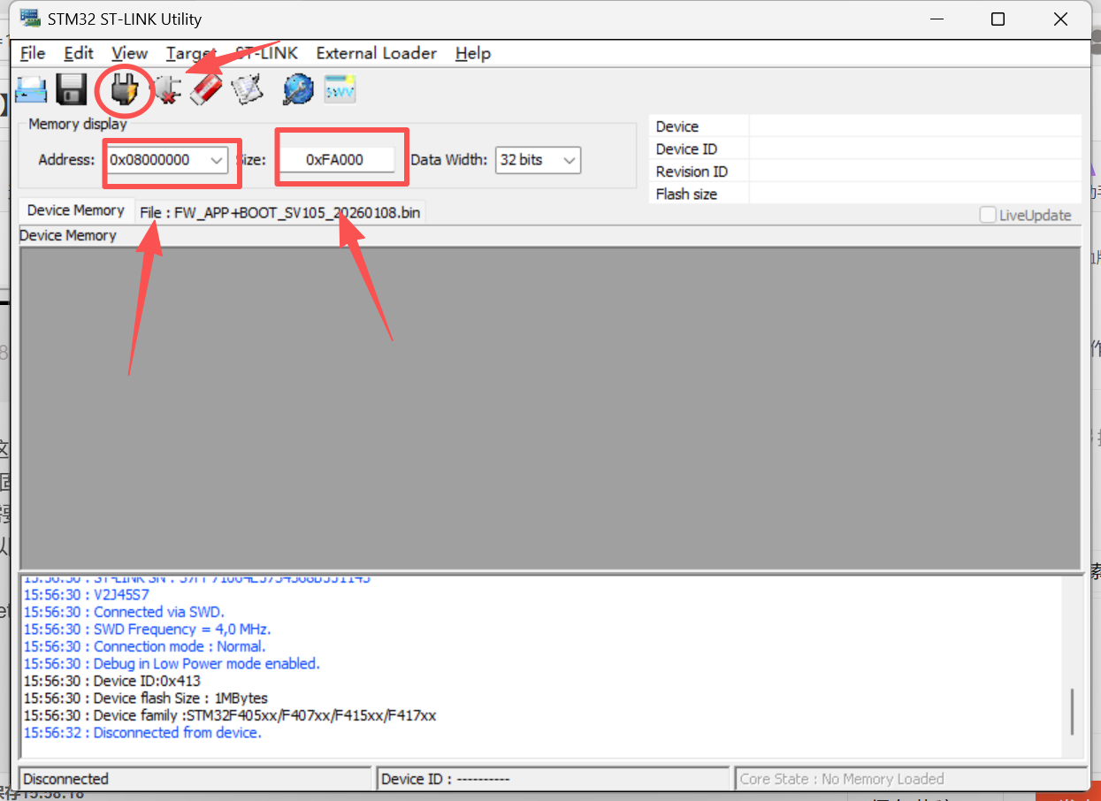Open the External Loader menu
This screenshot has height=801, width=1101.
click(x=377, y=53)
